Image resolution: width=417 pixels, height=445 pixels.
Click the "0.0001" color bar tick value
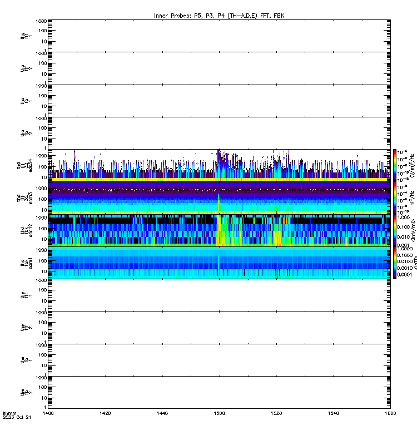tap(405, 274)
